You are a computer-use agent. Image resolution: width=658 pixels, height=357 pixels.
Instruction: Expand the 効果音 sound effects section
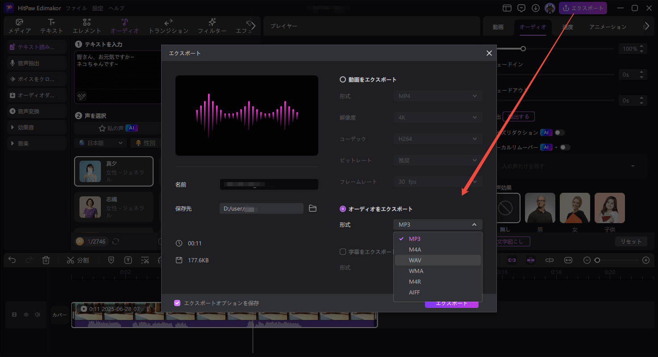coord(37,127)
